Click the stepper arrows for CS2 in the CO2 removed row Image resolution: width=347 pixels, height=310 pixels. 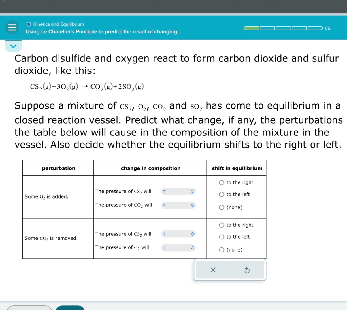point(192,234)
